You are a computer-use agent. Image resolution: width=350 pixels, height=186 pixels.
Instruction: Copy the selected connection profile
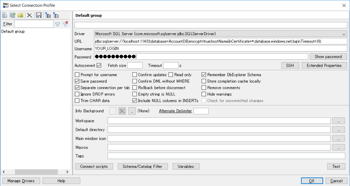coord(12,15)
